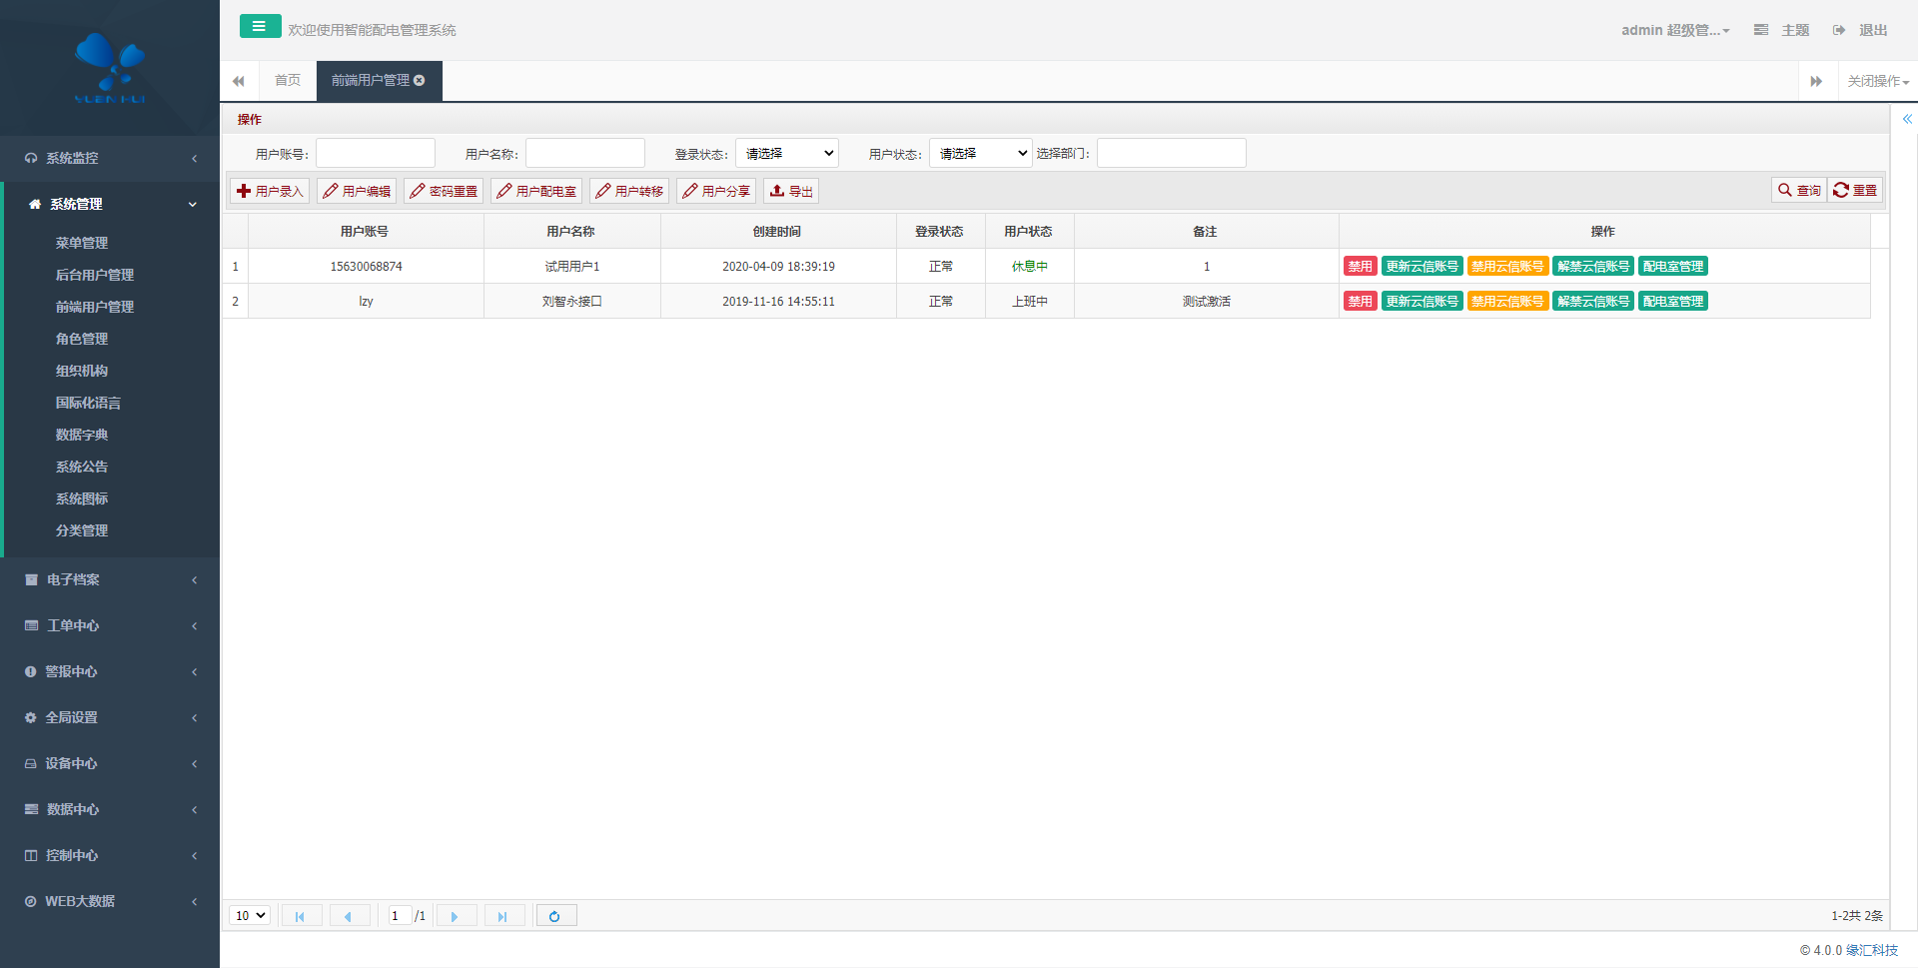
Task: Open page size dropdown showing 10
Action: 250,916
